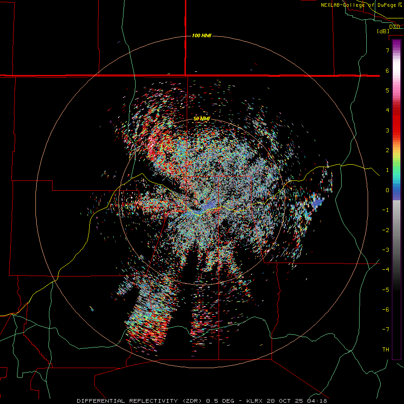404x404 pixels.
Task: Click the "NEXLAB-College of DuPage" credit text
Action: point(359,5)
